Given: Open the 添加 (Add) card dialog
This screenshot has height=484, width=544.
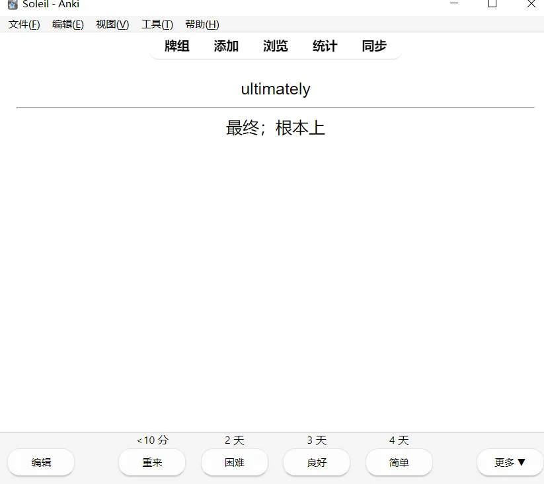Looking at the screenshot, I should 225,46.
